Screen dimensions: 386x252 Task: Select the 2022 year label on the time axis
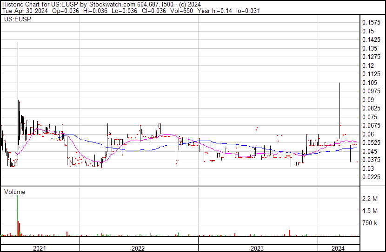(138, 248)
